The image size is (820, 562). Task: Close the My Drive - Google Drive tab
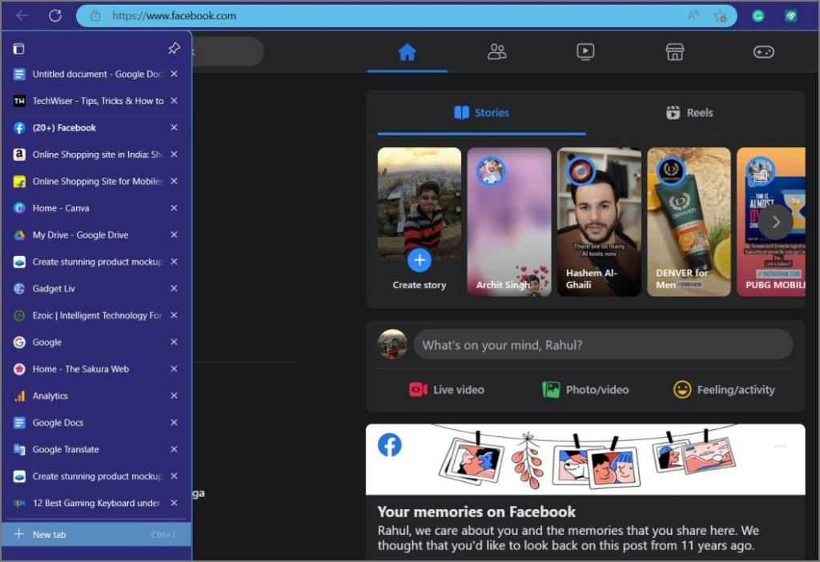[x=174, y=235]
